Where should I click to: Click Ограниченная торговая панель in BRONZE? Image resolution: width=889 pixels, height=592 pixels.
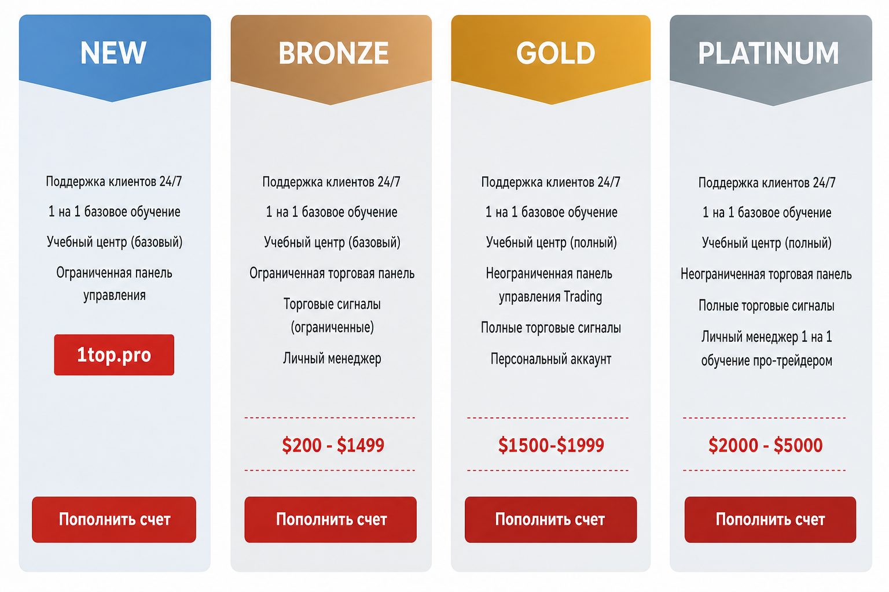point(332,273)
